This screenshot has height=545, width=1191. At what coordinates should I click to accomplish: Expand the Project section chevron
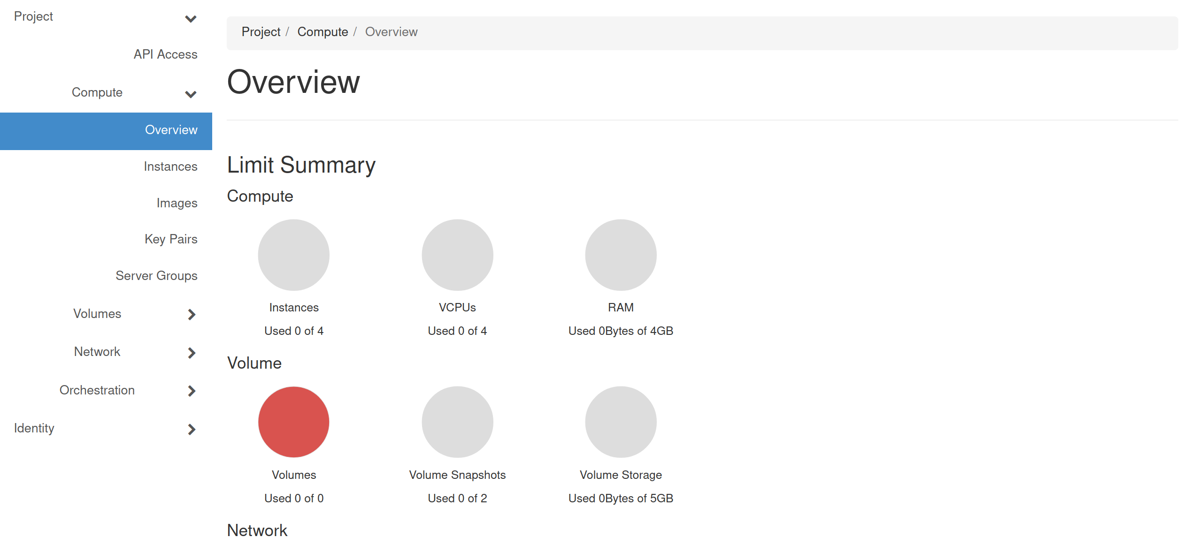point(191,19)
